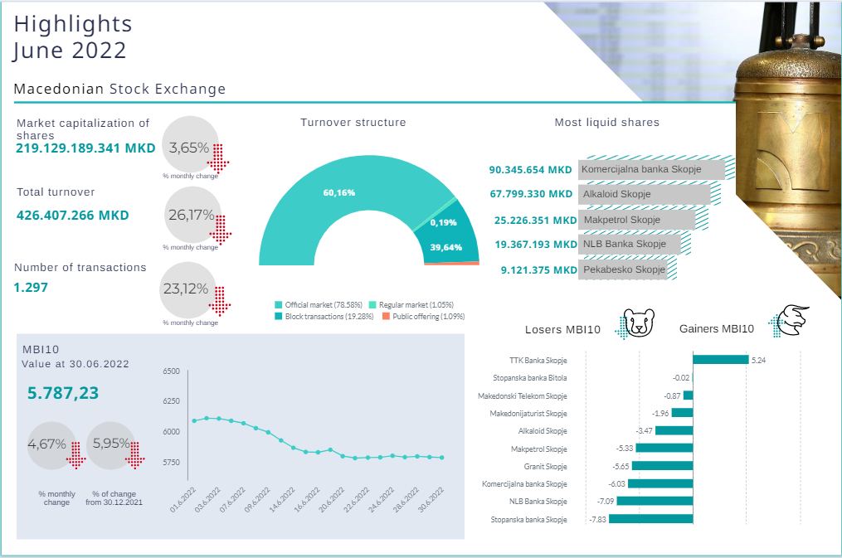Click the 30.6.2022 point on the MBI10 line
This screenshot has height=558, width=842.
[442, 458]
